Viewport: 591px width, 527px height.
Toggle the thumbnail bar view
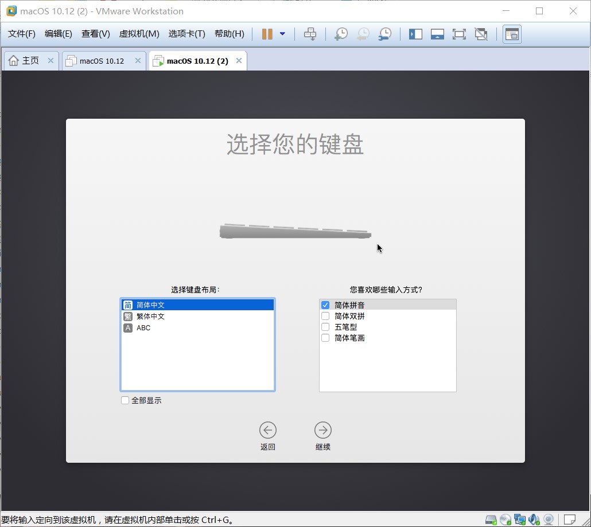(x=437, y=34)
